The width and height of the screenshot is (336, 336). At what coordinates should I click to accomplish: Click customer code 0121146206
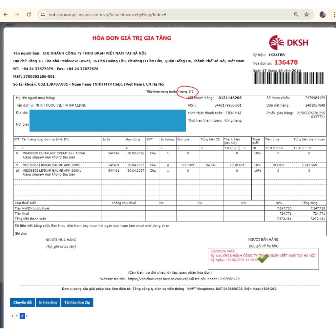click(x=230, y=98)
